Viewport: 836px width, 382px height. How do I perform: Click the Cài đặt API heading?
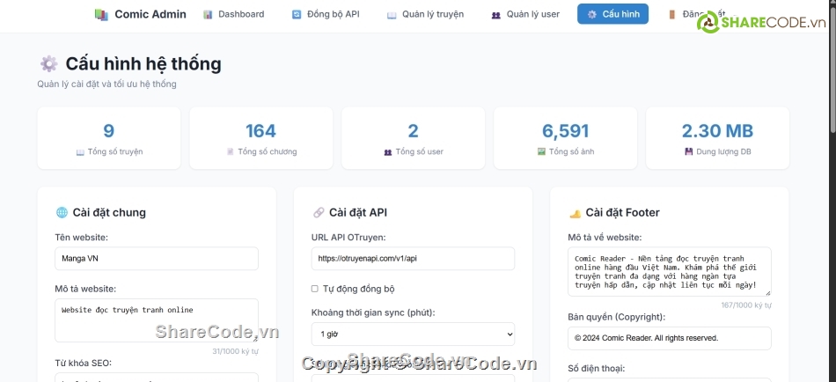pyautogui.click(x=358, y=213)
